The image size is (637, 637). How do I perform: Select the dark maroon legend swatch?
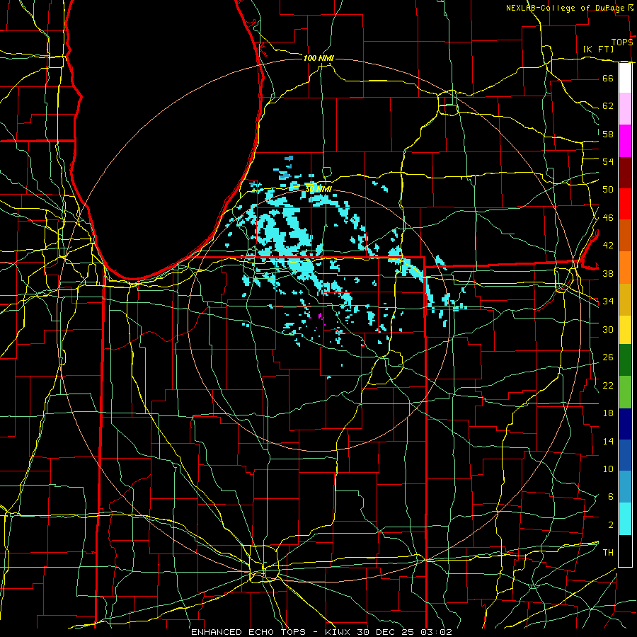625,173
